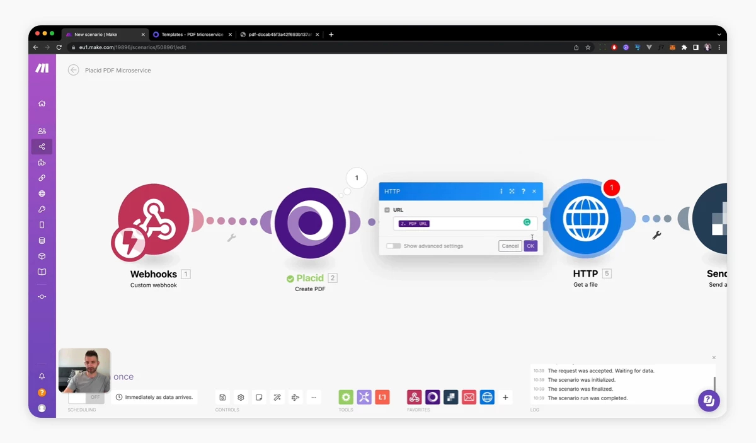
Task: Click wrench filter between Webhooks and Placid
Action: [x=231, y=238]
